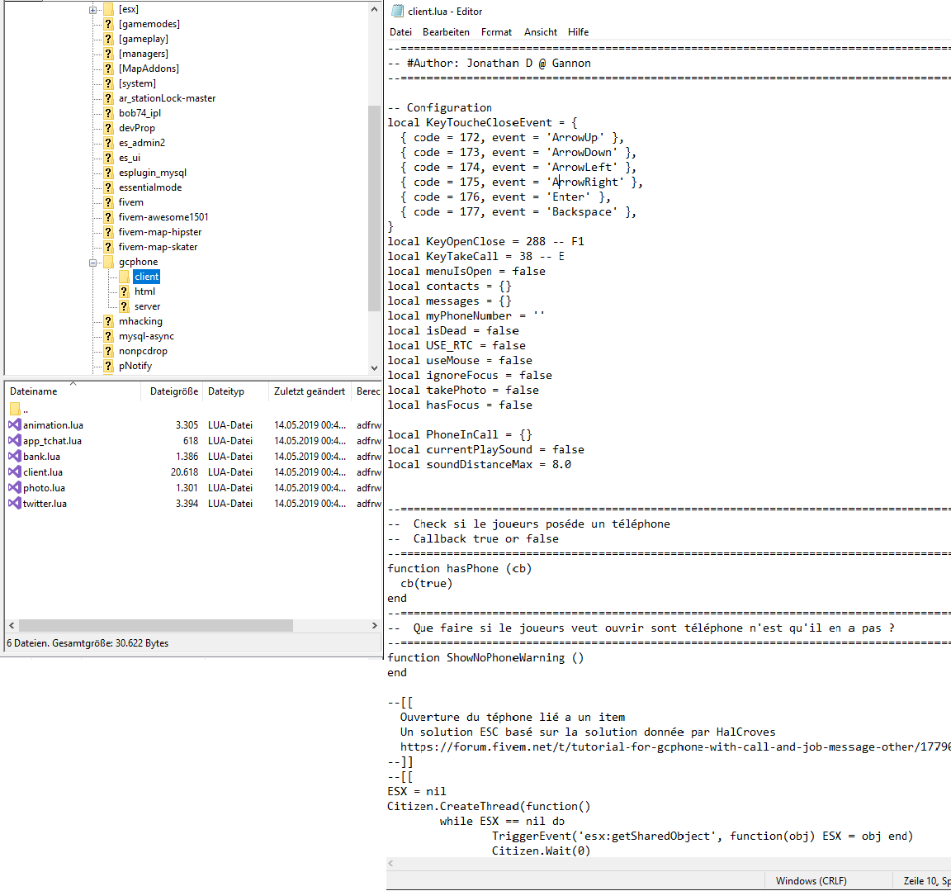
Task: Click the parent directory folder icon
Action: tap(15, 410)
